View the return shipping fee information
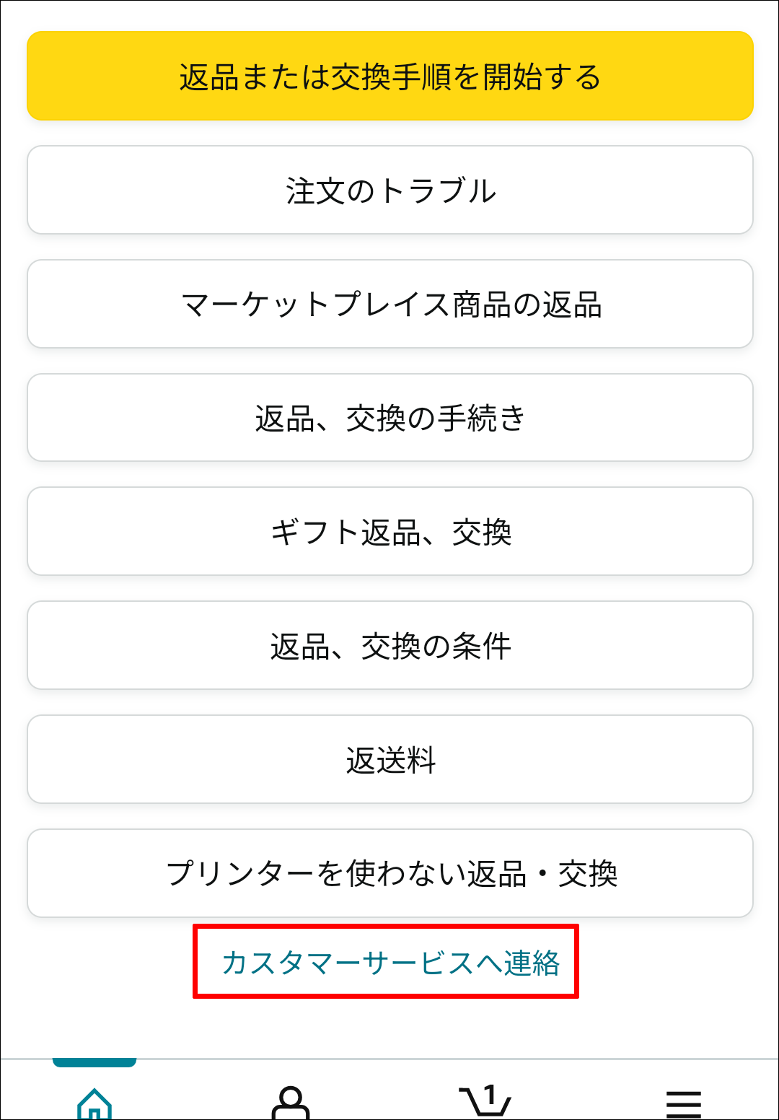 pyautogui.click(x=390, y=759)
